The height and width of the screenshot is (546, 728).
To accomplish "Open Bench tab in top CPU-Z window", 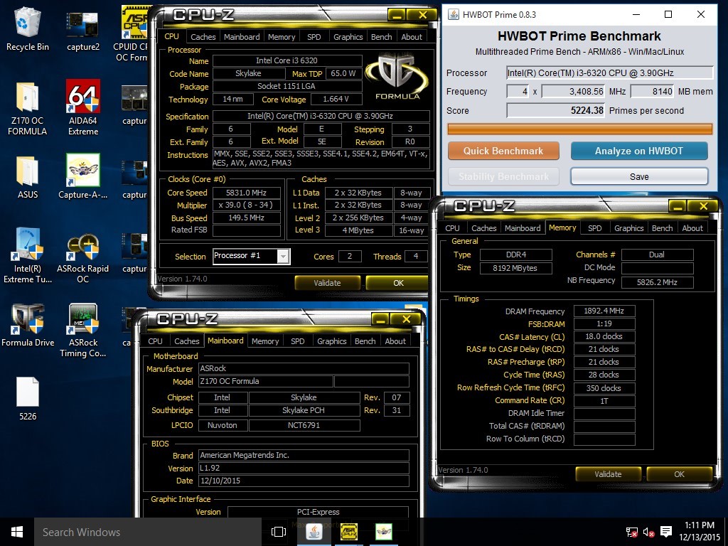I will pyautogui.click(x=381, y=37).
